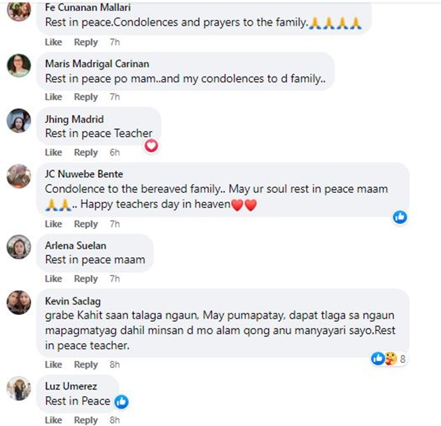Reply to Kevin Saclag's comment
Image resolution: width=441 pixels, height=426 pixels.
point(86,365)
